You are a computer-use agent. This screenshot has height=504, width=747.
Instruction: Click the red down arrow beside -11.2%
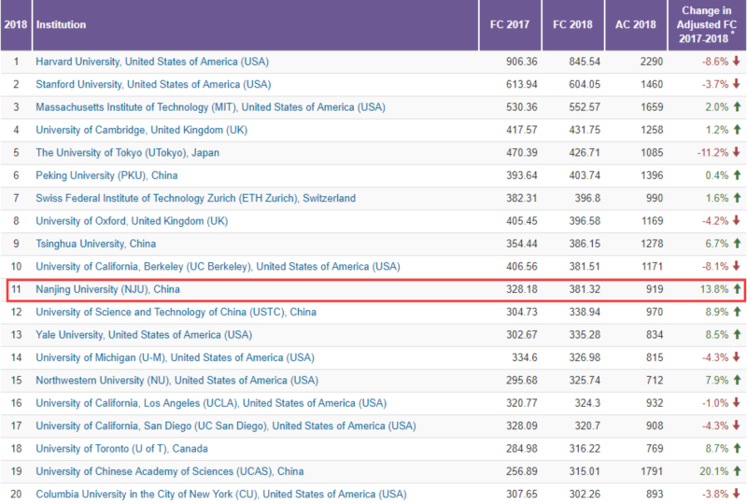tap(736, 153)
